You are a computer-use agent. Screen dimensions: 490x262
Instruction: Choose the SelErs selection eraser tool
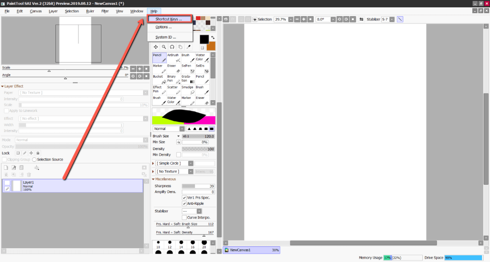[x=202, y=68]
